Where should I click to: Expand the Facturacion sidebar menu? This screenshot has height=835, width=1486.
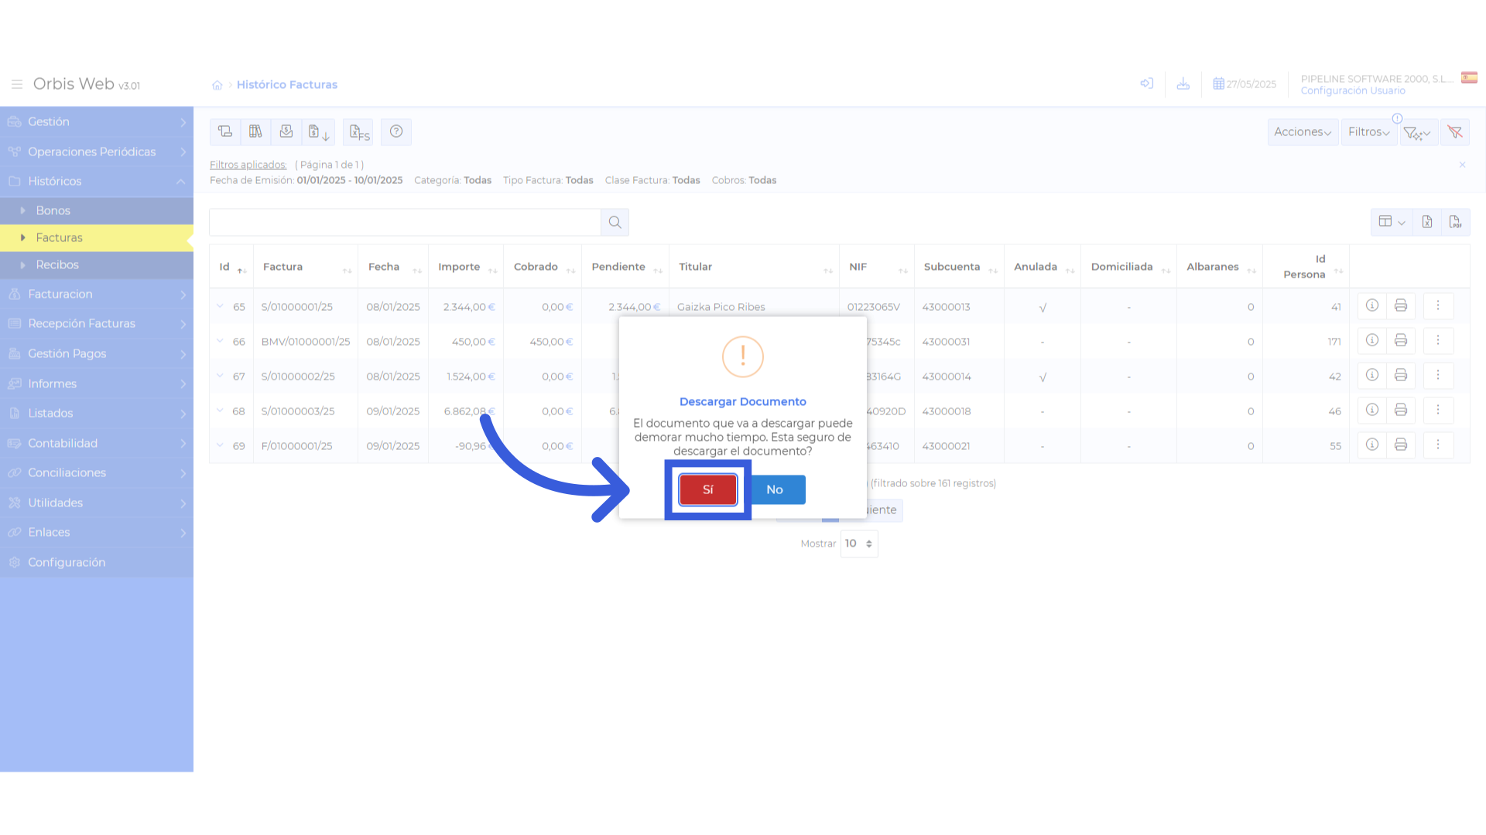pyautogui.click(x=97, y=294)
